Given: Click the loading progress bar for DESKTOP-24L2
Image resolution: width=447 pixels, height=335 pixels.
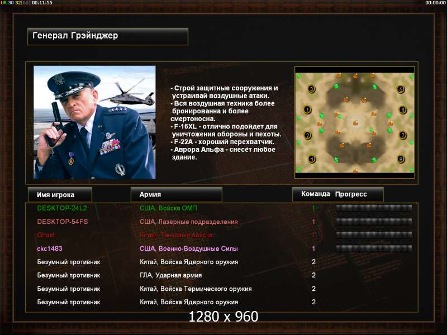Looking at the screenshot, I should point(374,208).
